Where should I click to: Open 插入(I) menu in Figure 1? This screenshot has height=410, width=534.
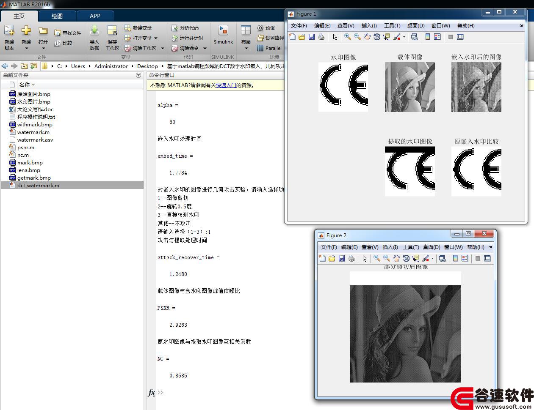[x=369, y=26]
